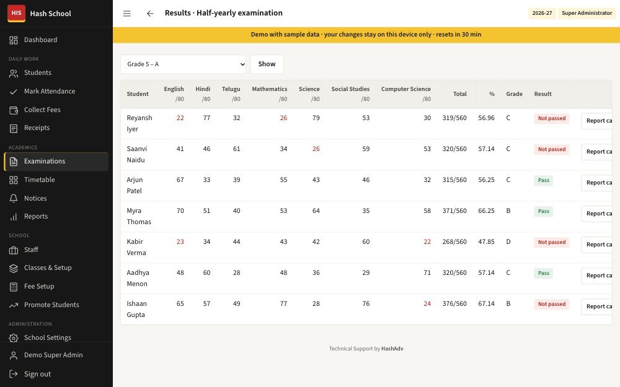Screen dimensions: 620x387
Task: Click Kabir Verma's percentage 47.85
Action: coord(486,241)
